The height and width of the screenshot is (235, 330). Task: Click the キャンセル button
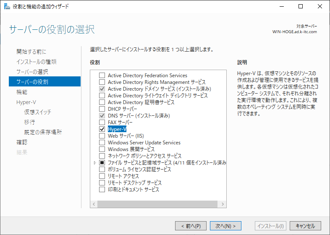(x=305, y=226)
